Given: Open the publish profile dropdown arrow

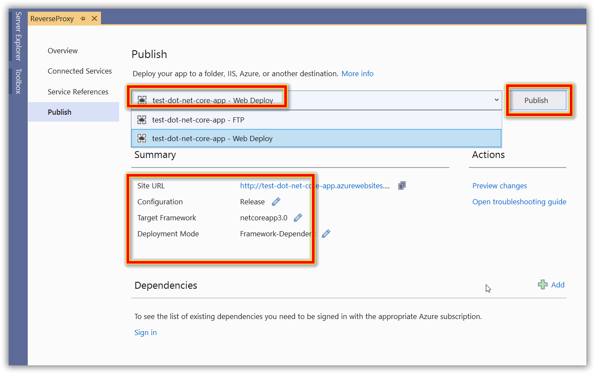Looking at the screenshot, I should (x=497, y=100).
